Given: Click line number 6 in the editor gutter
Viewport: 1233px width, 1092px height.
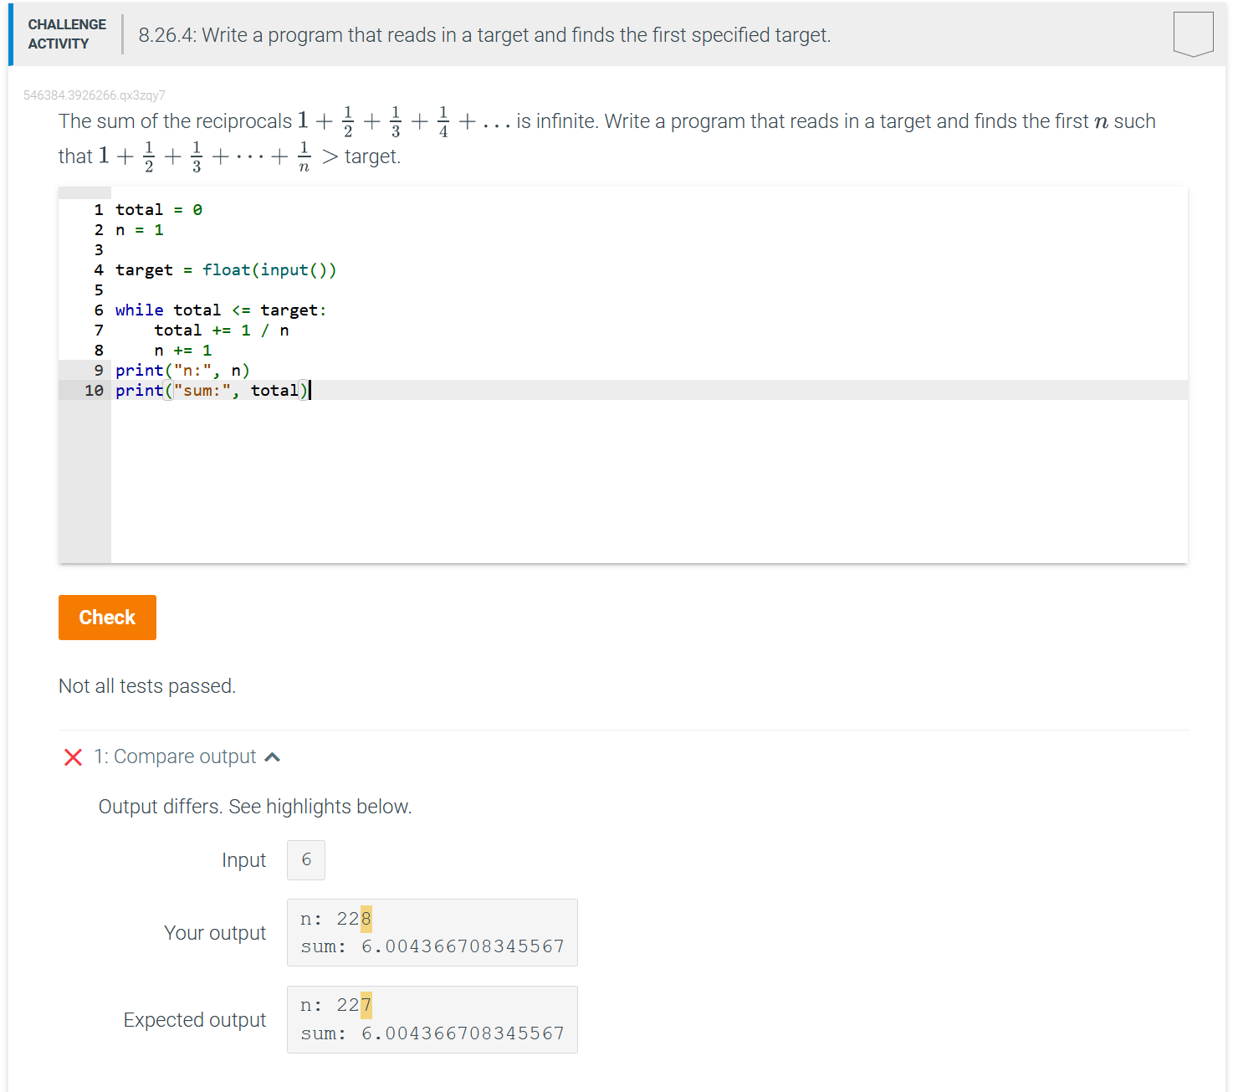Looking at the screenshot, I should (98, 310).
